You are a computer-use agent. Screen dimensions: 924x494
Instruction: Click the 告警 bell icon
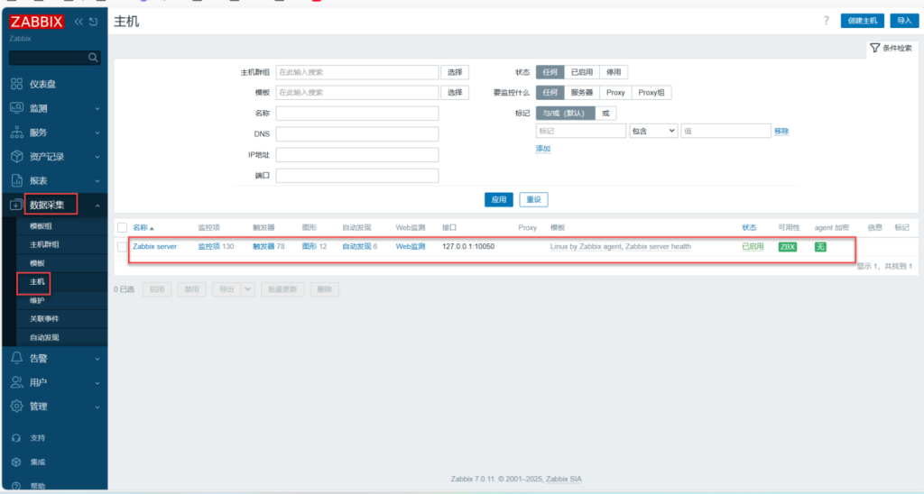tap(16, 358)
